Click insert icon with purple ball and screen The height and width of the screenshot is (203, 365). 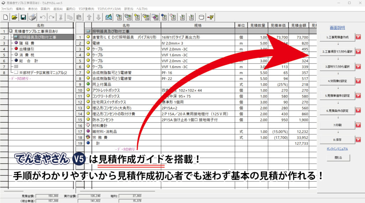[155, 17]
